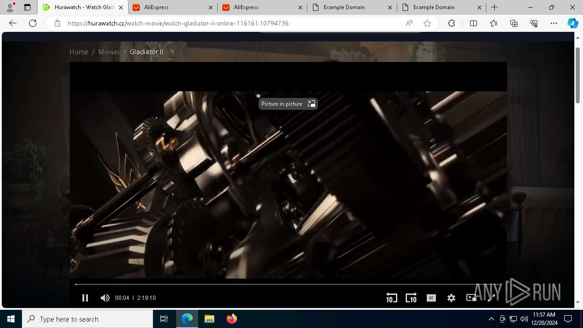Viewport: 583px width, 328px height.
Task: Switch to Hurawatch browser tab
Action: click(83, 7)
